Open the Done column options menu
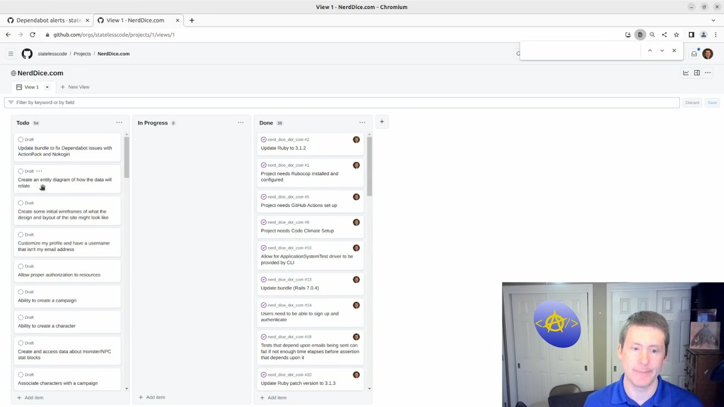The image size is (724, 407). click(x=363, y=123)
